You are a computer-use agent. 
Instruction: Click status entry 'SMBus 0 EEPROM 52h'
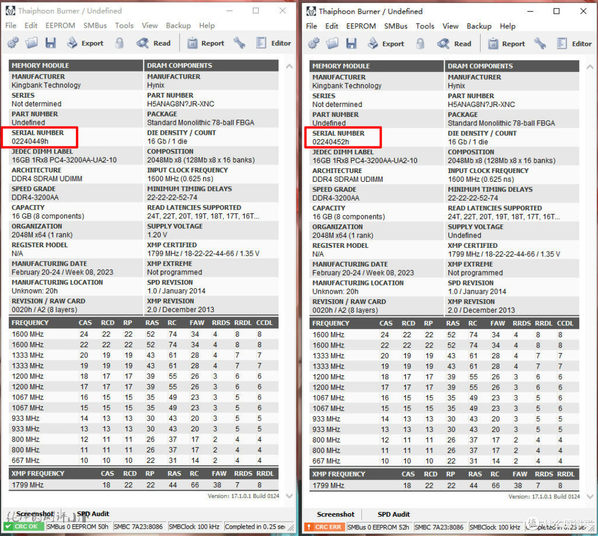(378, 527)
